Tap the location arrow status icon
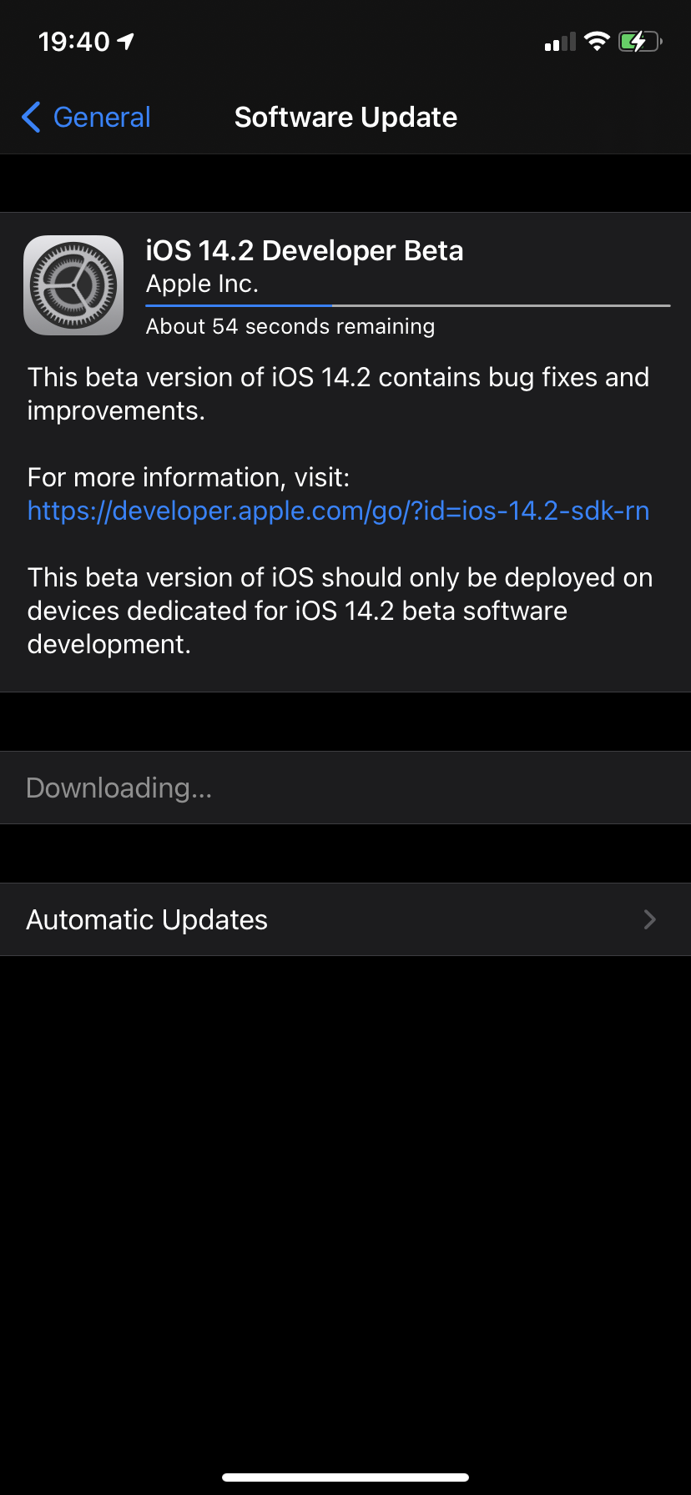Viewport: 691px width, 1495px height. coord(126,41)
